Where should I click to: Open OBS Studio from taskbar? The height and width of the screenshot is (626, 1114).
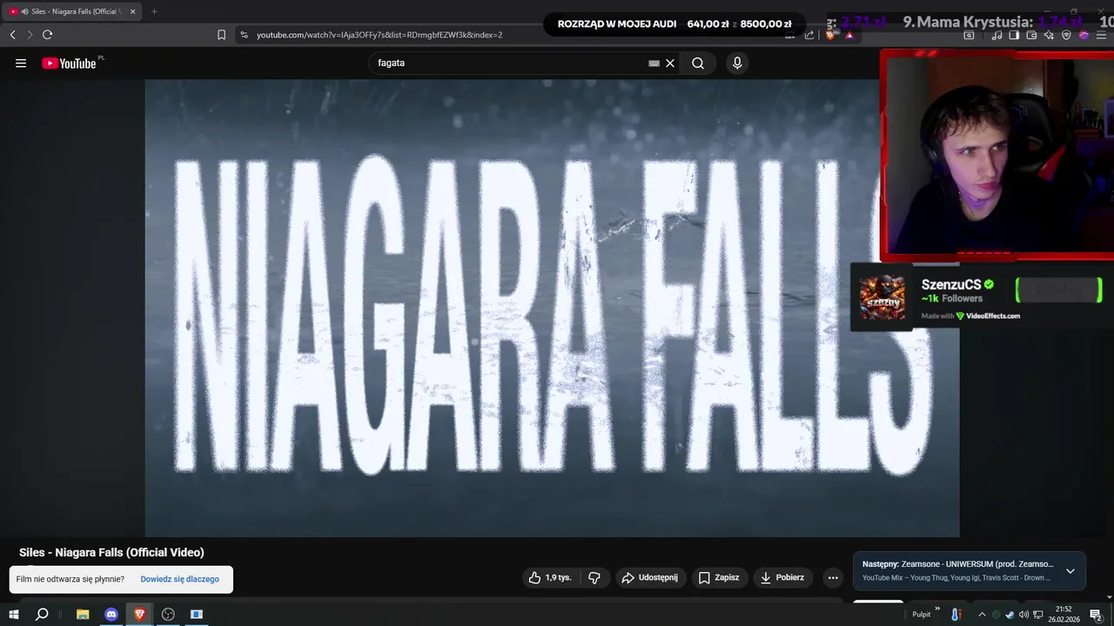tap(168, 614)
